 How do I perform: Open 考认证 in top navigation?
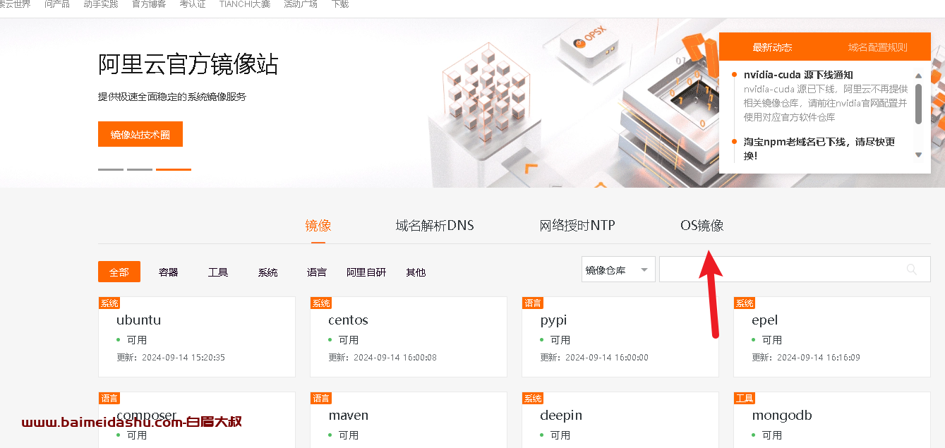coord(193,4)
